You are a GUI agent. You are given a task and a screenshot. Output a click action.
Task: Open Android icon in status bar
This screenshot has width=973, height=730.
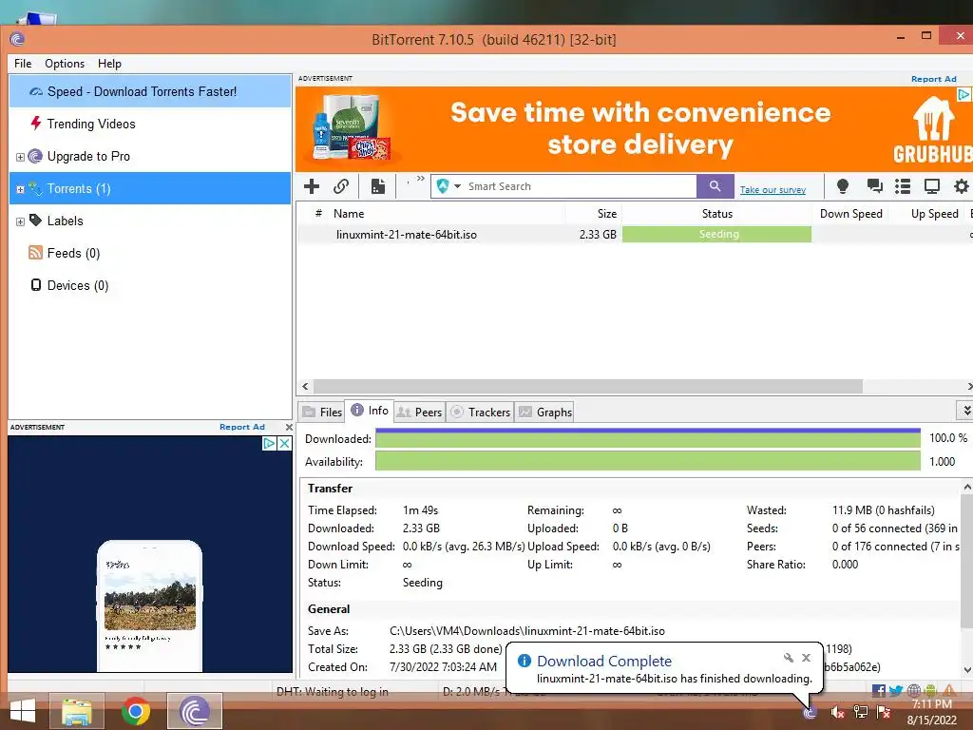coord(930,690)
